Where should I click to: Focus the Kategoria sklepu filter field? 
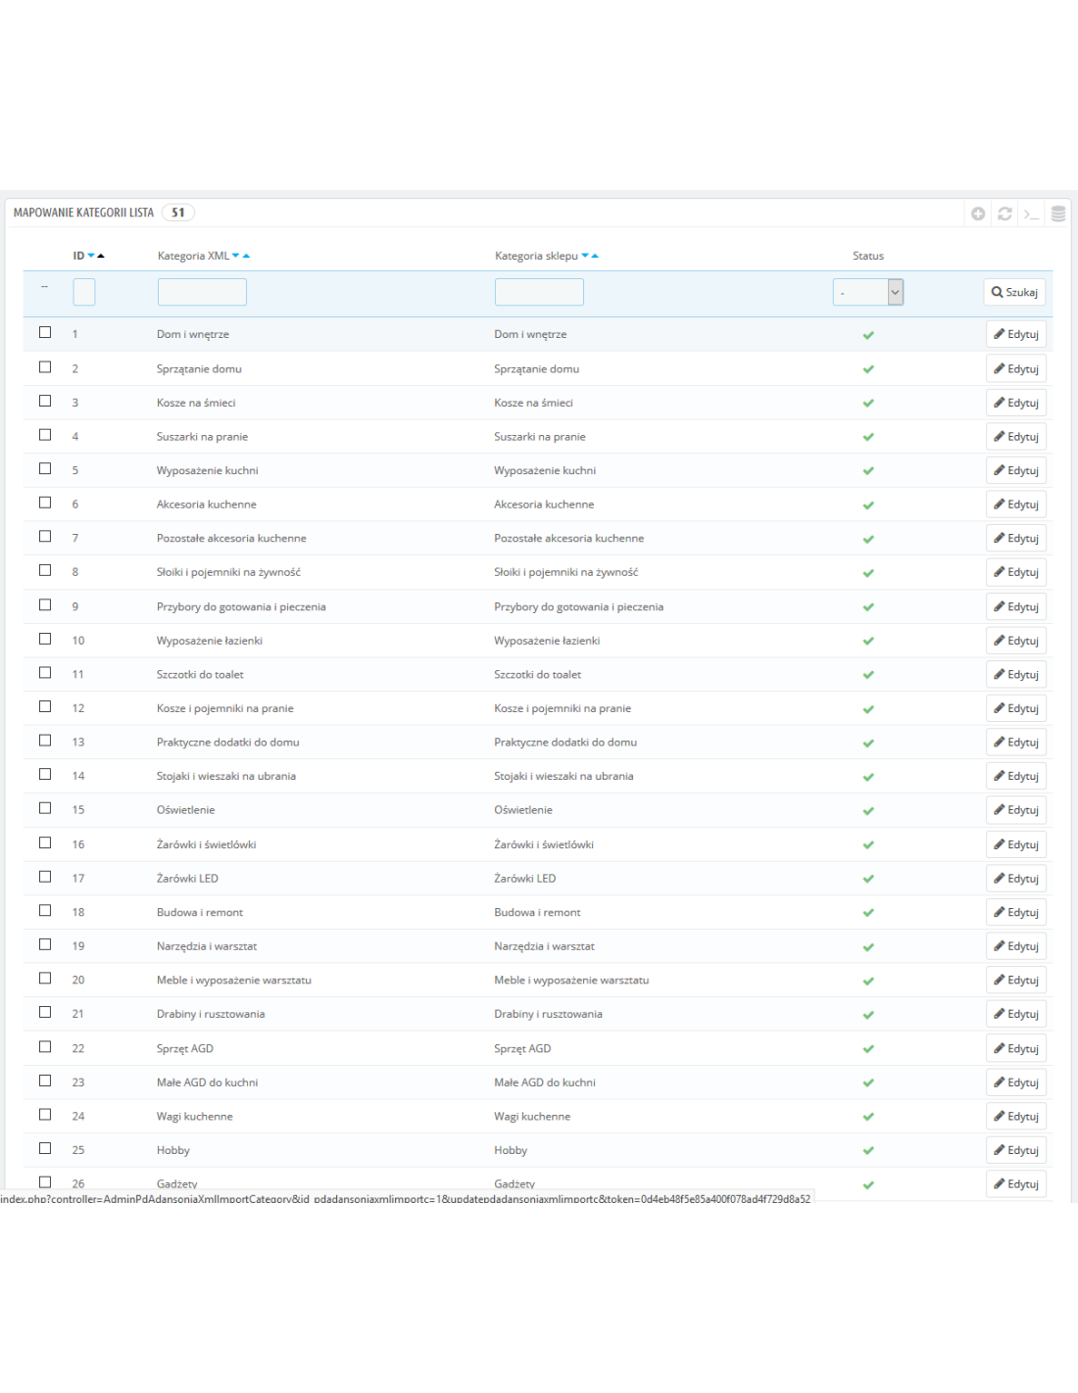pyautogui.click(x=539, y=292)
